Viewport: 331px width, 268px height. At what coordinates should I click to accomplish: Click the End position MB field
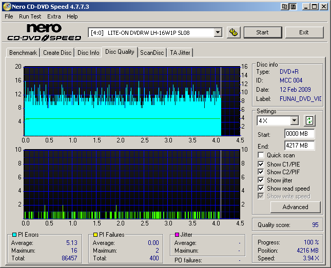299,146
